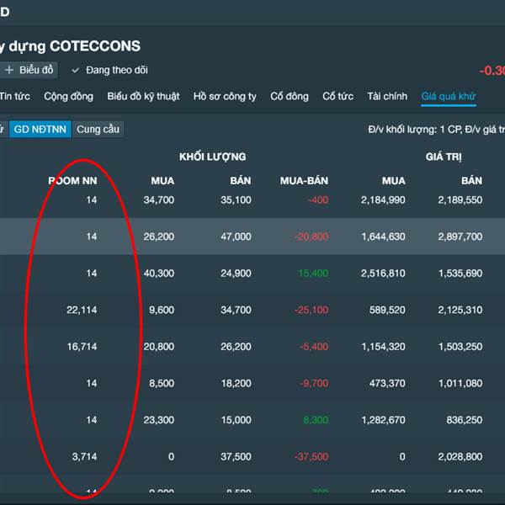Click the sell value cell 2,125,310

460,310
